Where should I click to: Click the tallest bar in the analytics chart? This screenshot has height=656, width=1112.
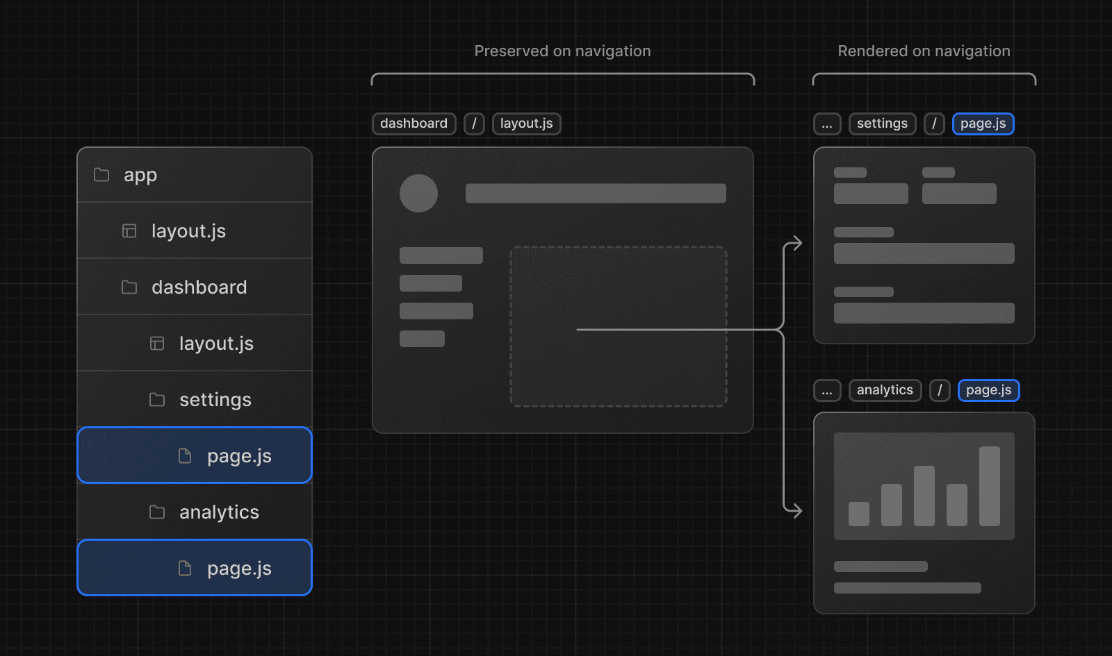[988, 486]
